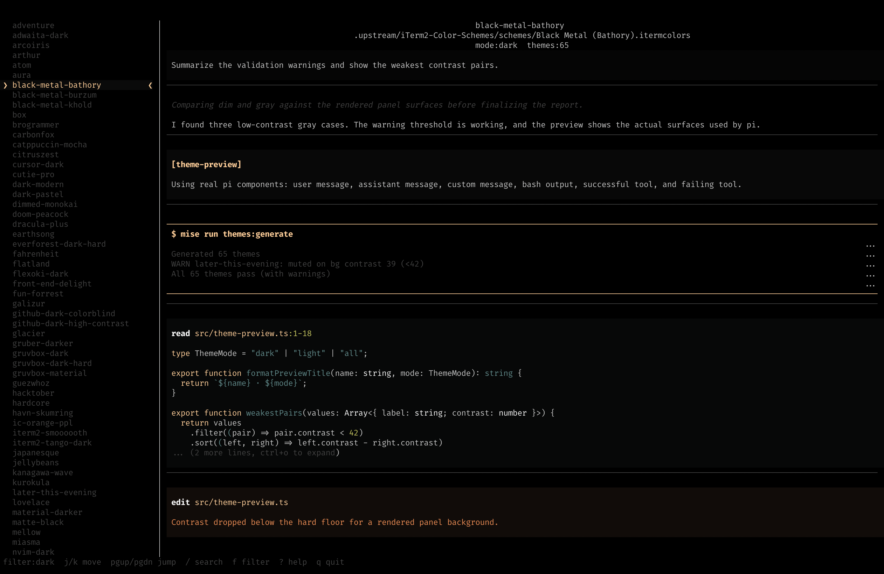The height and width of the screenshot is (574, 884).
Task: Click the "mode:dark" indicator in the header
Action: [x=496, y=45]
